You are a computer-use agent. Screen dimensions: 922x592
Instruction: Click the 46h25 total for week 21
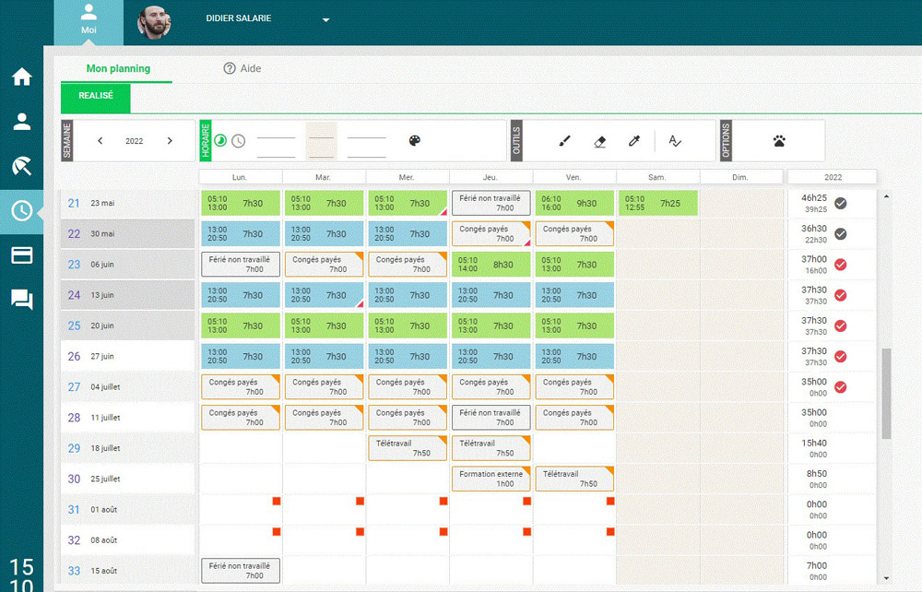[x=814, y=198]
